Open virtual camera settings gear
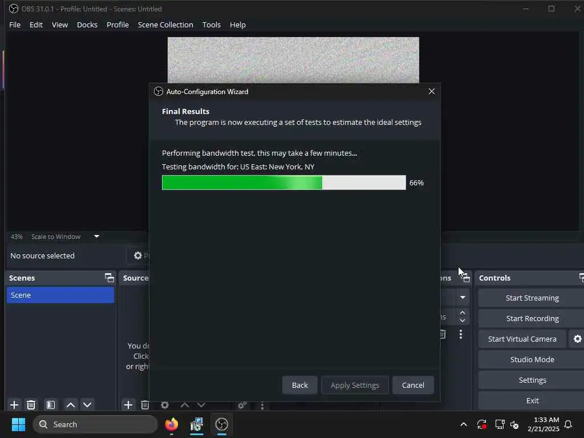 point(577,339)
